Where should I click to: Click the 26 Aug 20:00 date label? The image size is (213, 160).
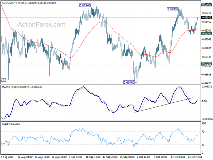pos(59,157)
